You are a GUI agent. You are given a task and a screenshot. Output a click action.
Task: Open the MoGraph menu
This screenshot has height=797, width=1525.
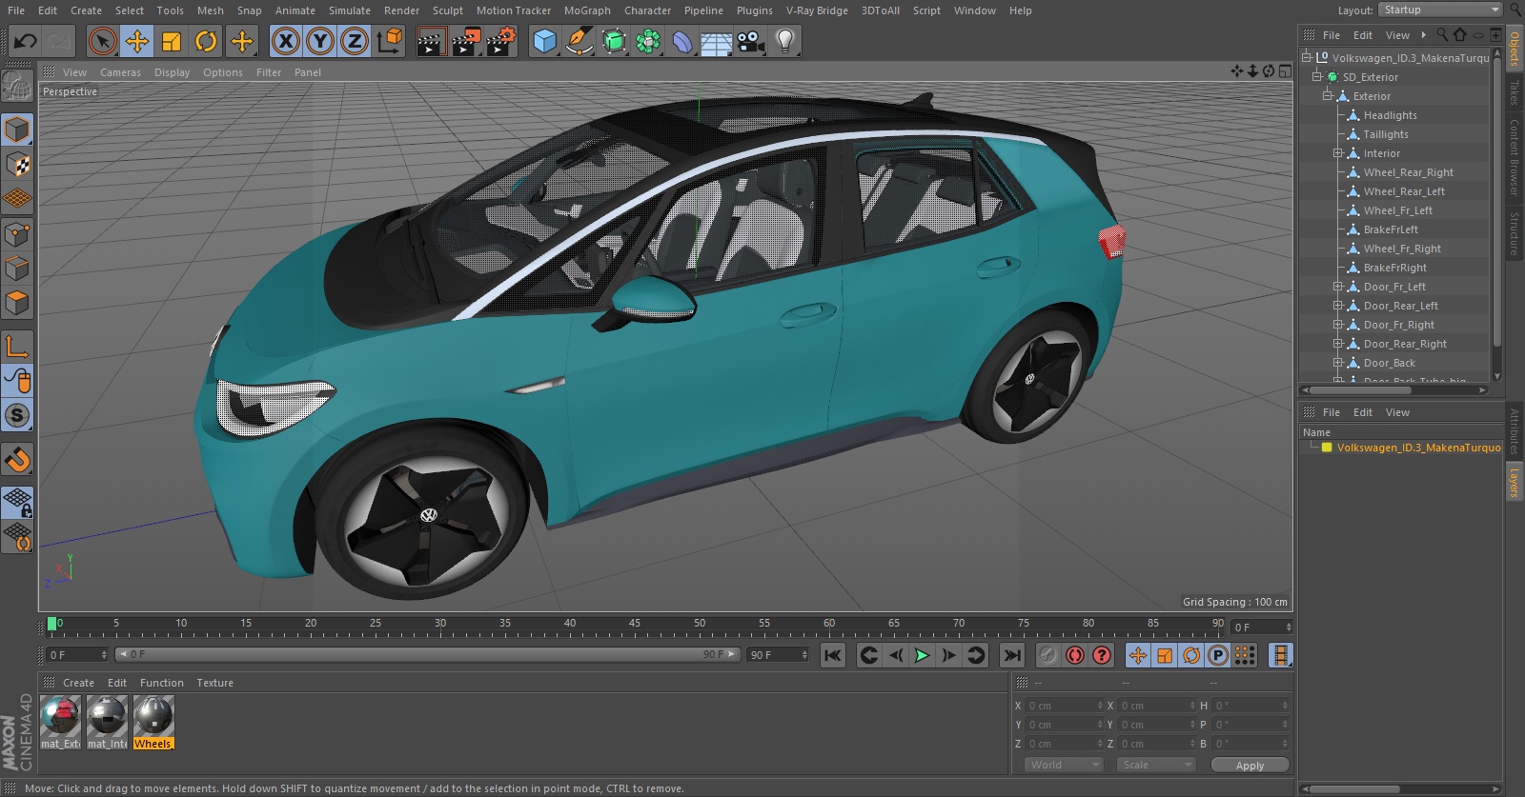[x=586, y=10]
